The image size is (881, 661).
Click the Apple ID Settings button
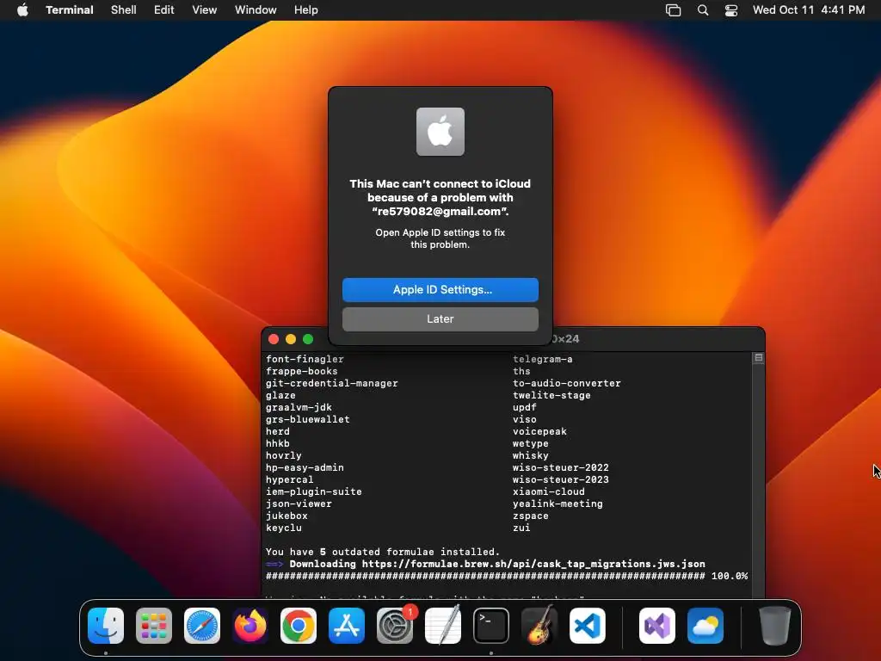pyautogui.click(x=440, y=289)
